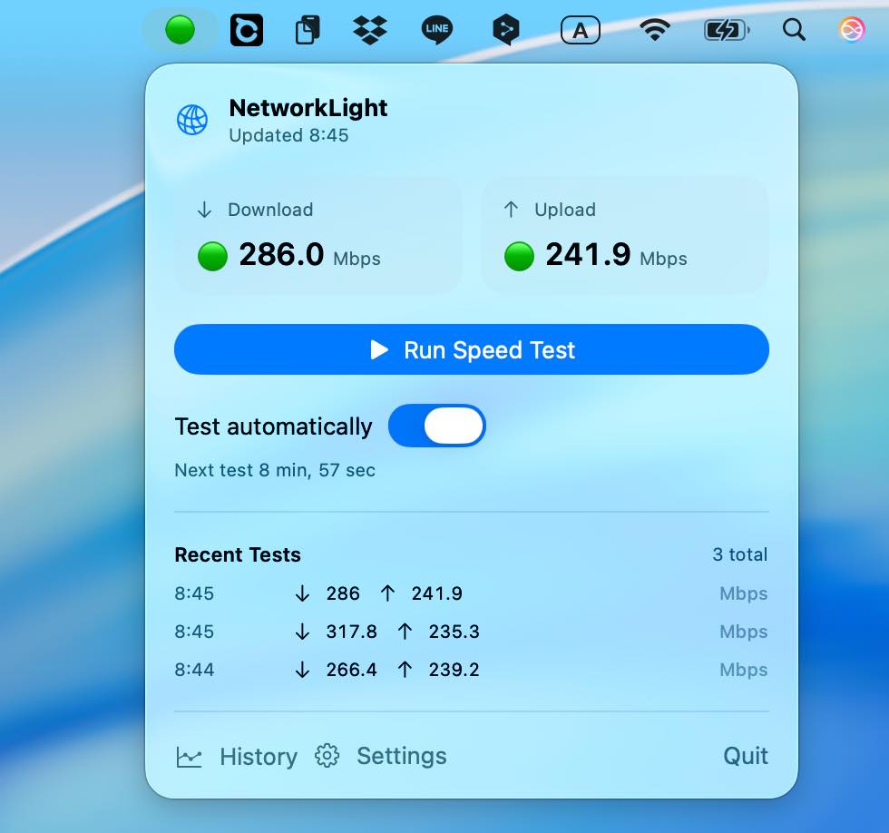Click "Next test 8 min, 57 sec"

point(275,470)
